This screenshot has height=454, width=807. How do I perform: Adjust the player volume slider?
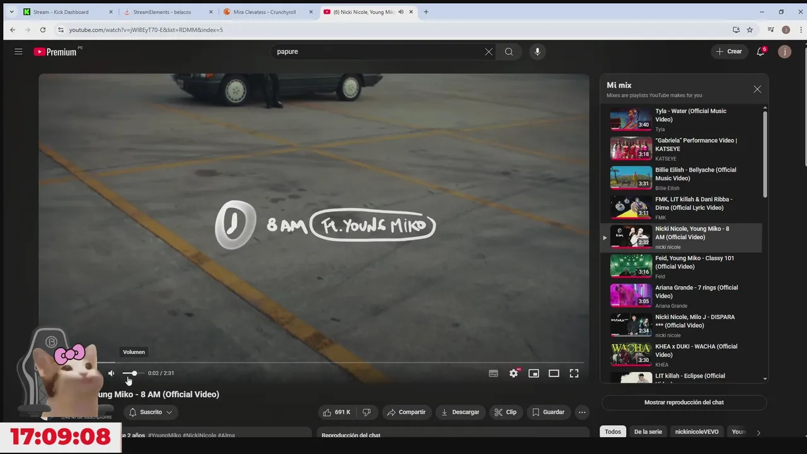coord(133,373)
